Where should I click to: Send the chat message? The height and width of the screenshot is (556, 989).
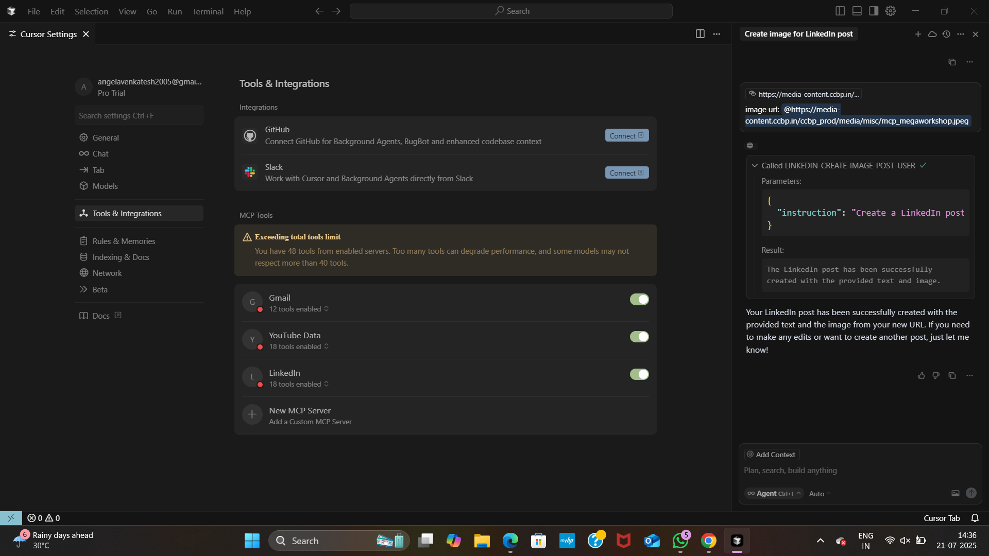pos(971,493)
